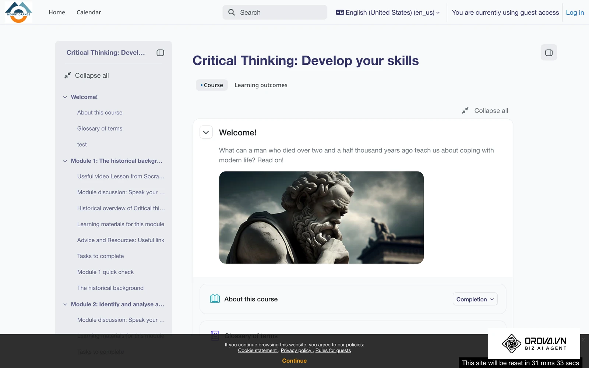Image resolution: width=589 pixels, height=368 pixels.
Task: Click the Log in link
Action: pos(575,13)
